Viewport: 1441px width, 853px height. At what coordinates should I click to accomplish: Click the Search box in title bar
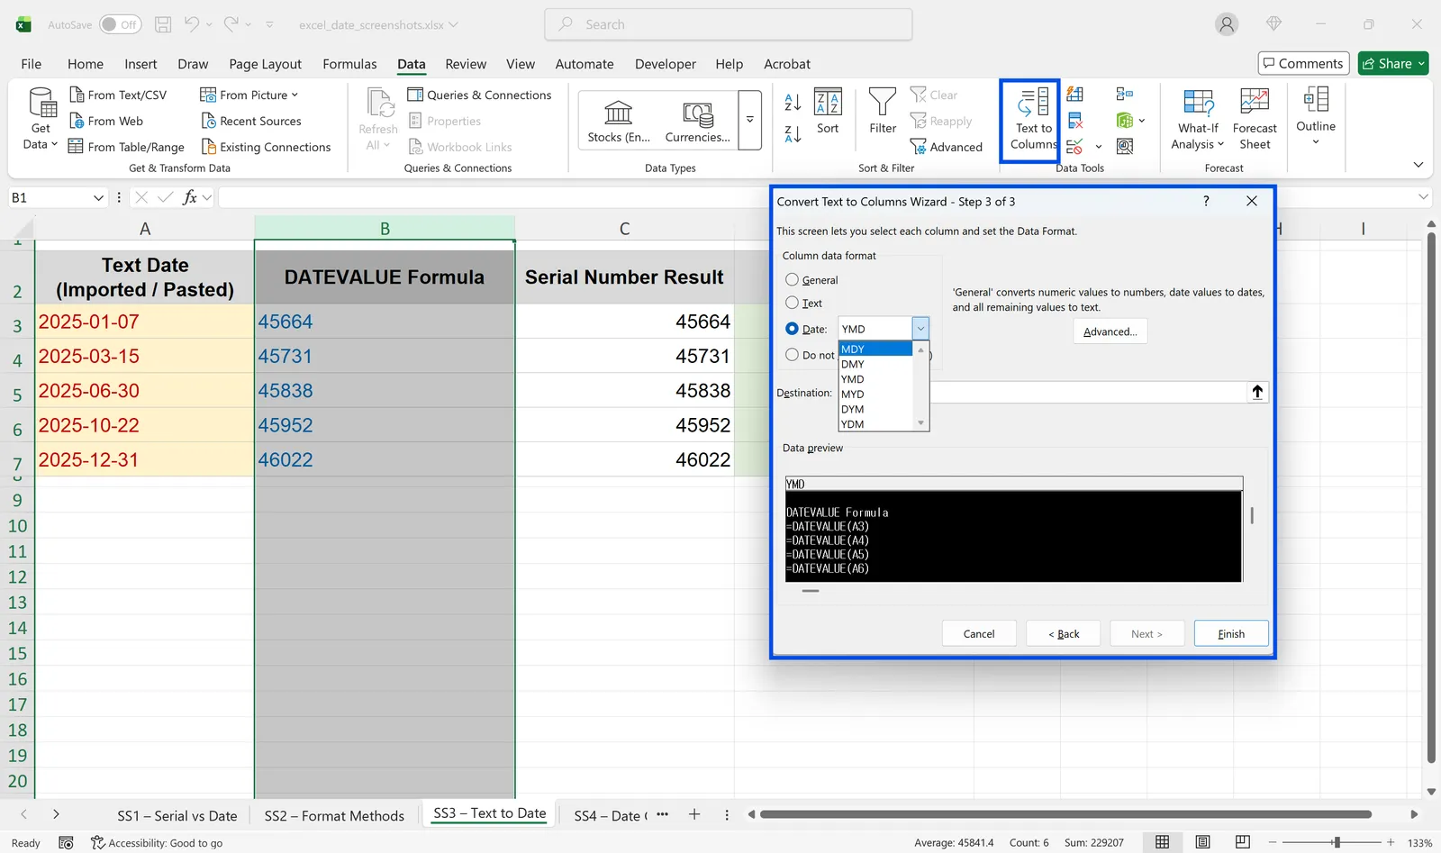click(x=728, y=24)
